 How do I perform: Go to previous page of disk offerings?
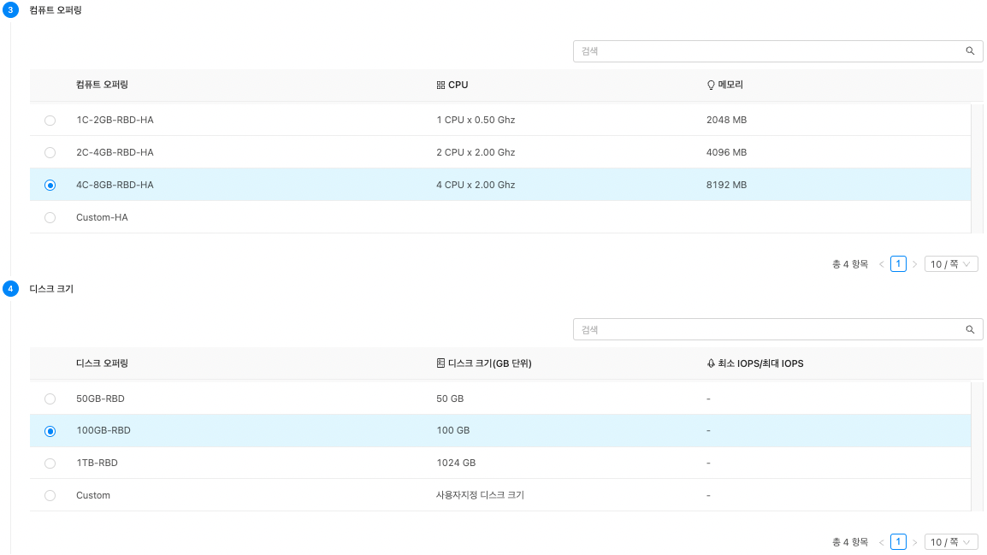point(882,542)
